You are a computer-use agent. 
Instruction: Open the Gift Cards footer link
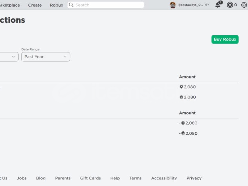coord(90,178)
